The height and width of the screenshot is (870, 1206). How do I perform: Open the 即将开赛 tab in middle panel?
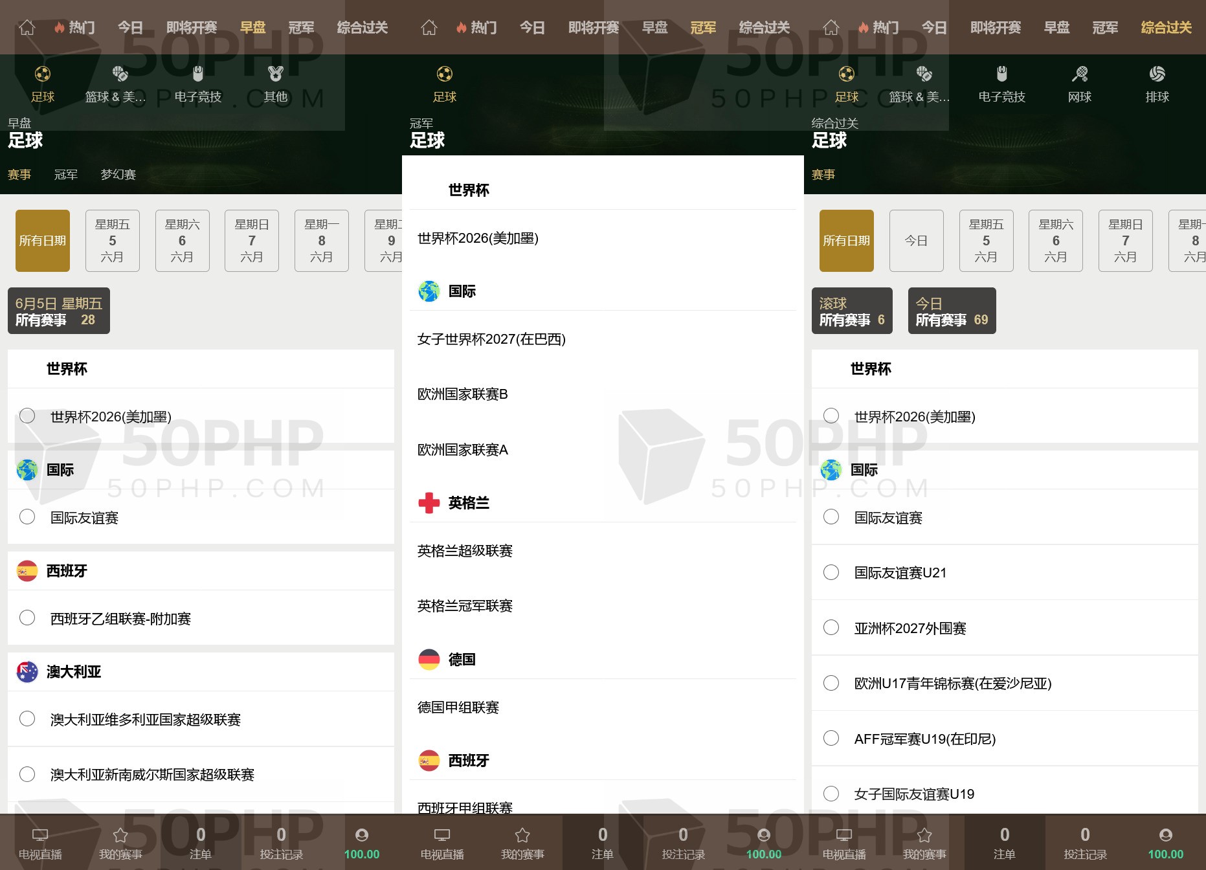click(594, 27)
